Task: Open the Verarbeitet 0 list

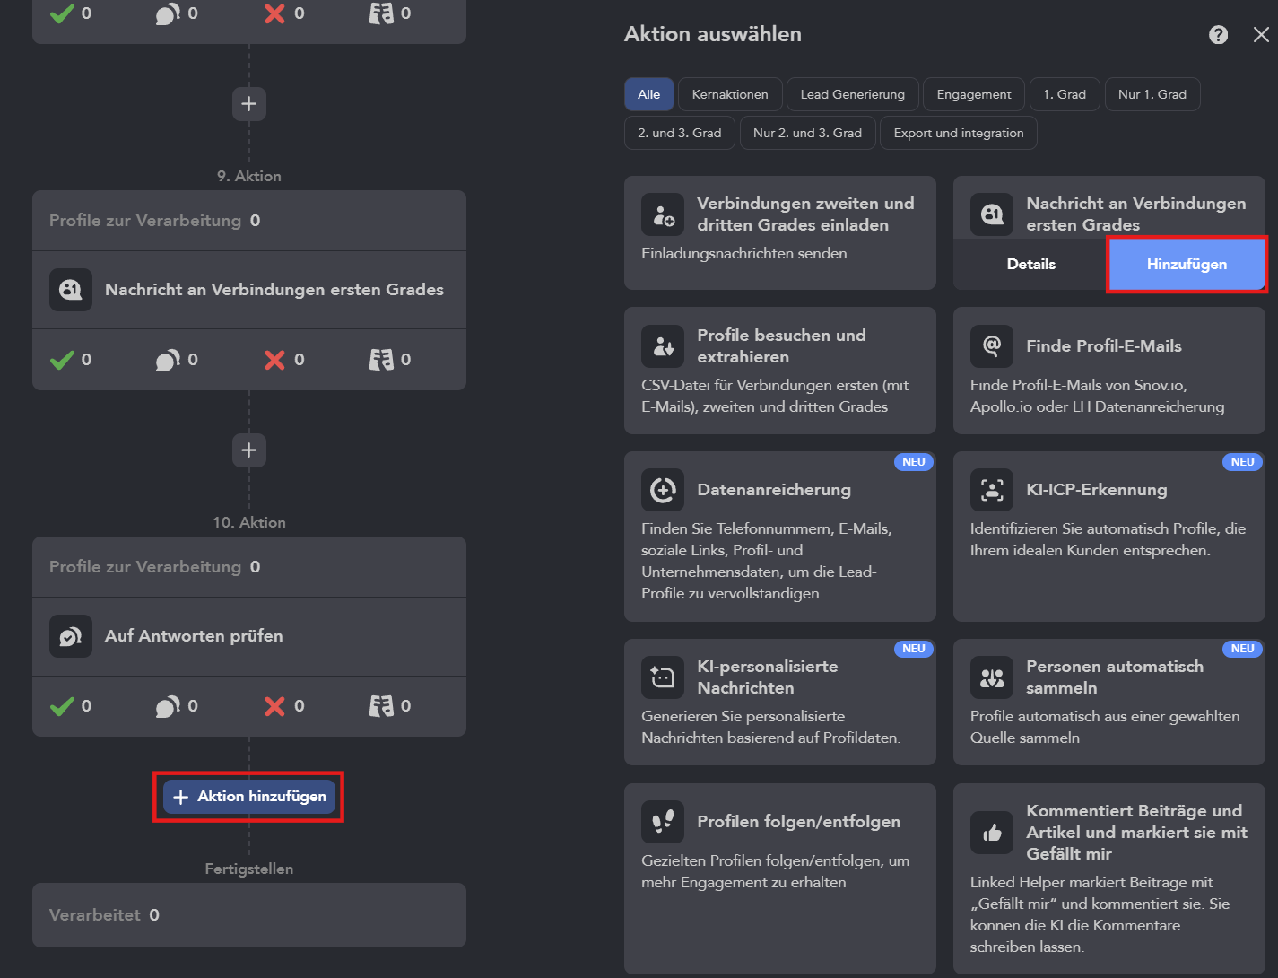Action: (x=249, y=915)
